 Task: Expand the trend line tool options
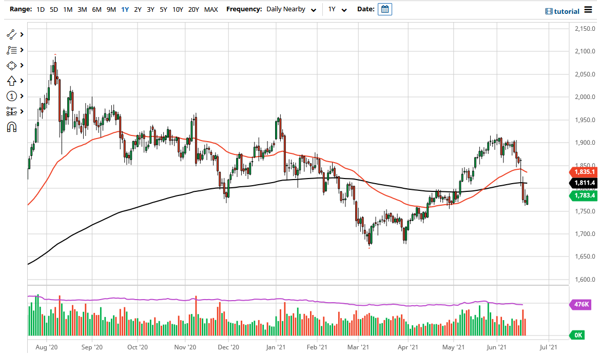tap(22, 34)
